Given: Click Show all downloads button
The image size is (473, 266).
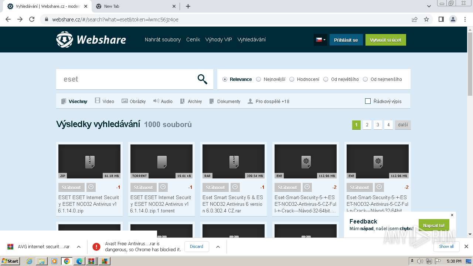Looking at the screenshot, I should click(x=446, y=246).
